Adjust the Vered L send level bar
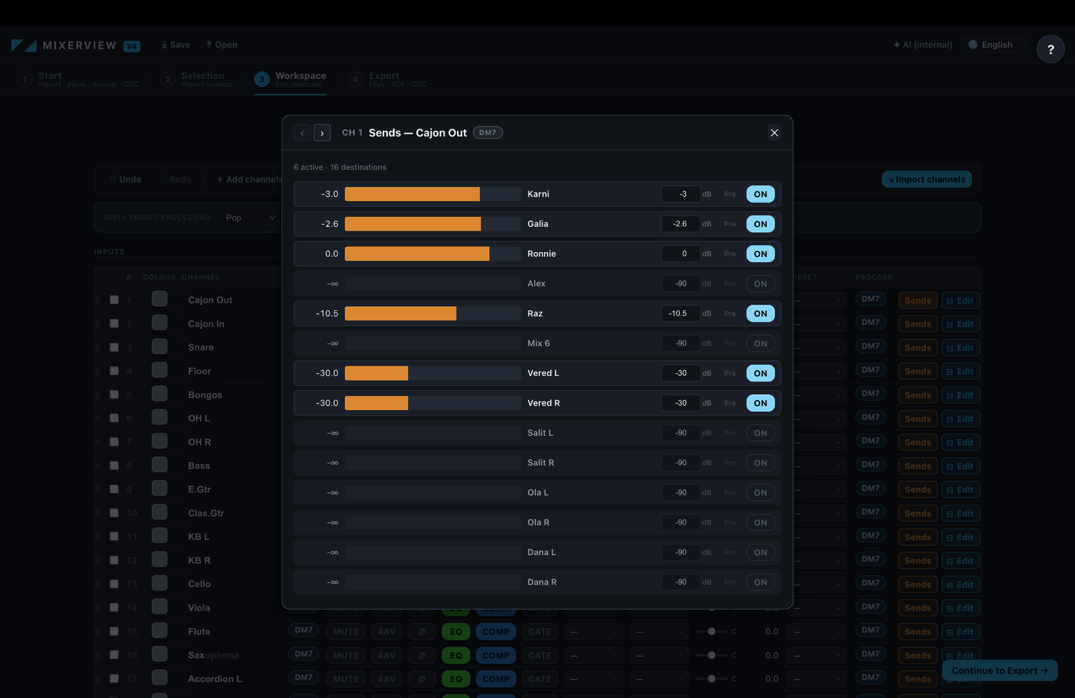Screen dimensions: 1075x698 pyautogui.click(x=433, y=374)
